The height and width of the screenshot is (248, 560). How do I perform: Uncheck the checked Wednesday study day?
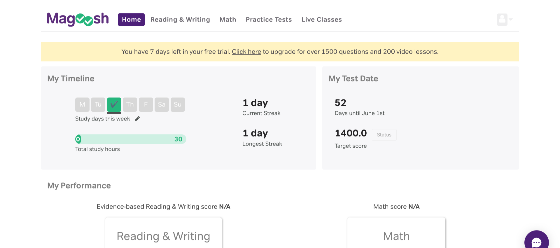pyautogui.click(x=114, y=104)
